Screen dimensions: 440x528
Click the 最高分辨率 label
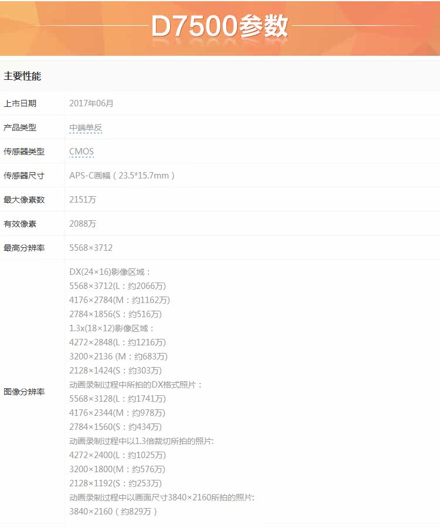pos(24,248)
